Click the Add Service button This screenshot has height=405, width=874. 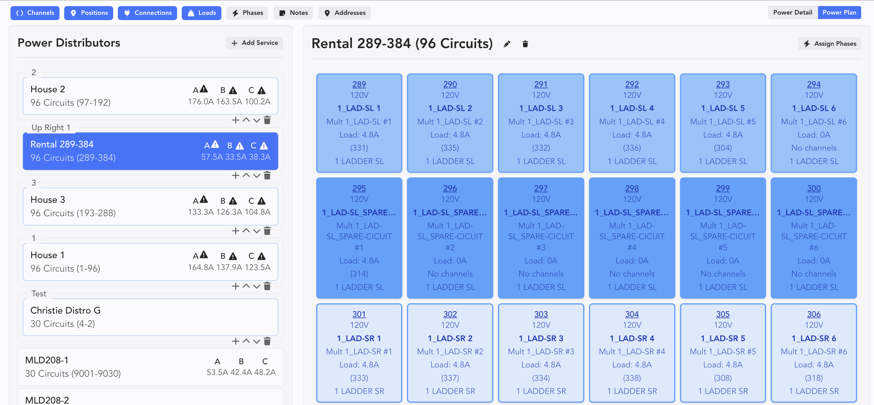[254, 43]
